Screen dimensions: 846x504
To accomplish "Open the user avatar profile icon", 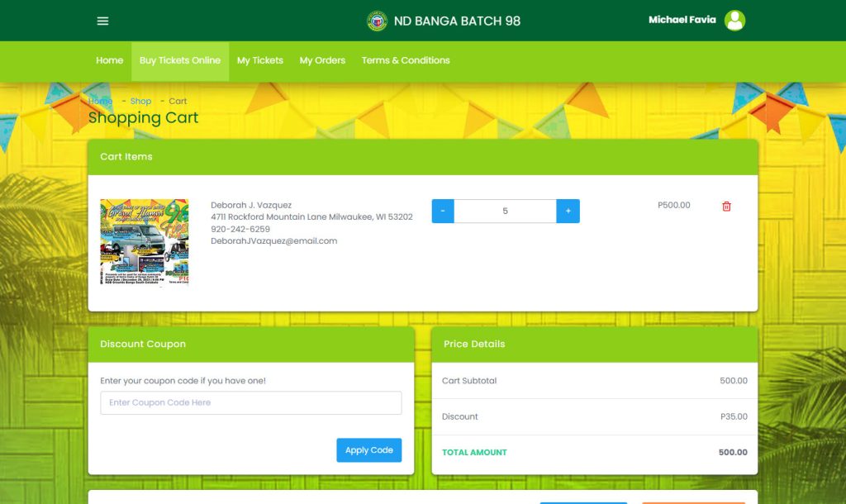I will point(734,21).
